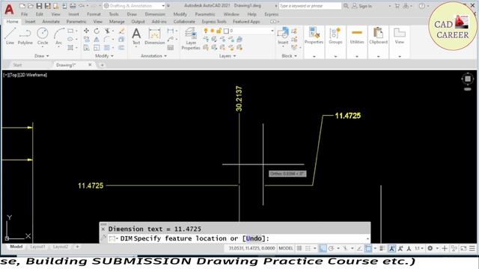Viewport: 479px width, 269px height.
Task: Expand the Annotation panel
Action: pyautogui.click(x=153, y=56)
